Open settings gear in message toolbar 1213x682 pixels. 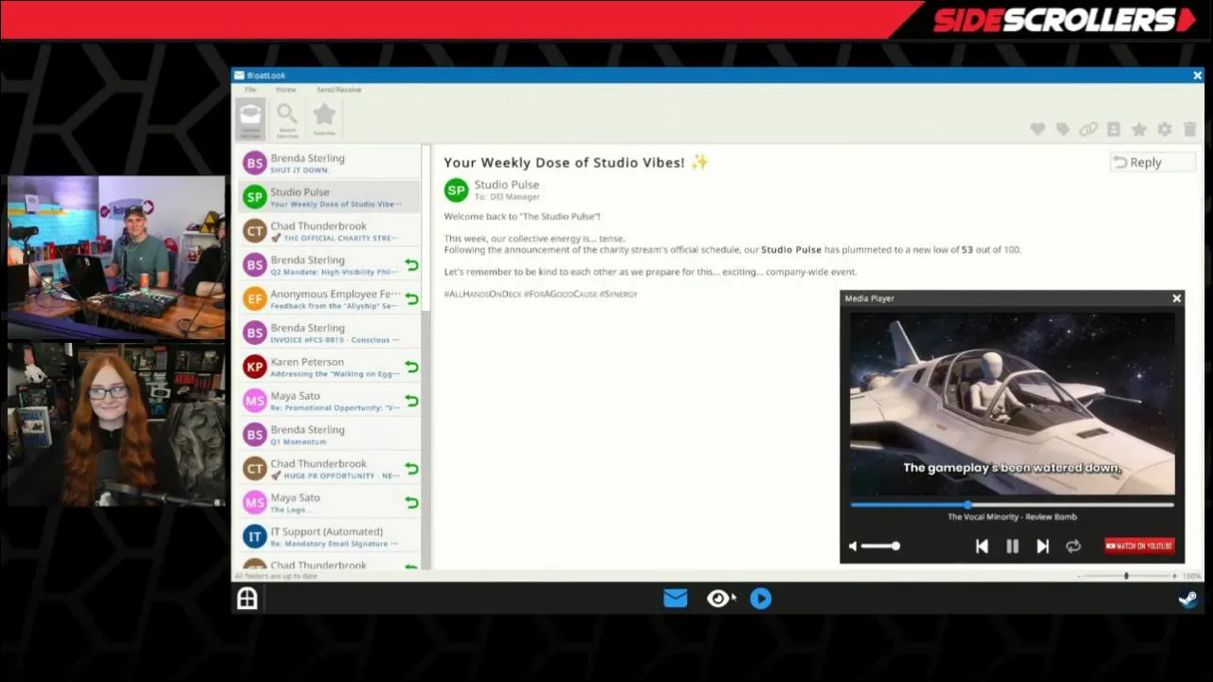click(x=1165, y=130)
